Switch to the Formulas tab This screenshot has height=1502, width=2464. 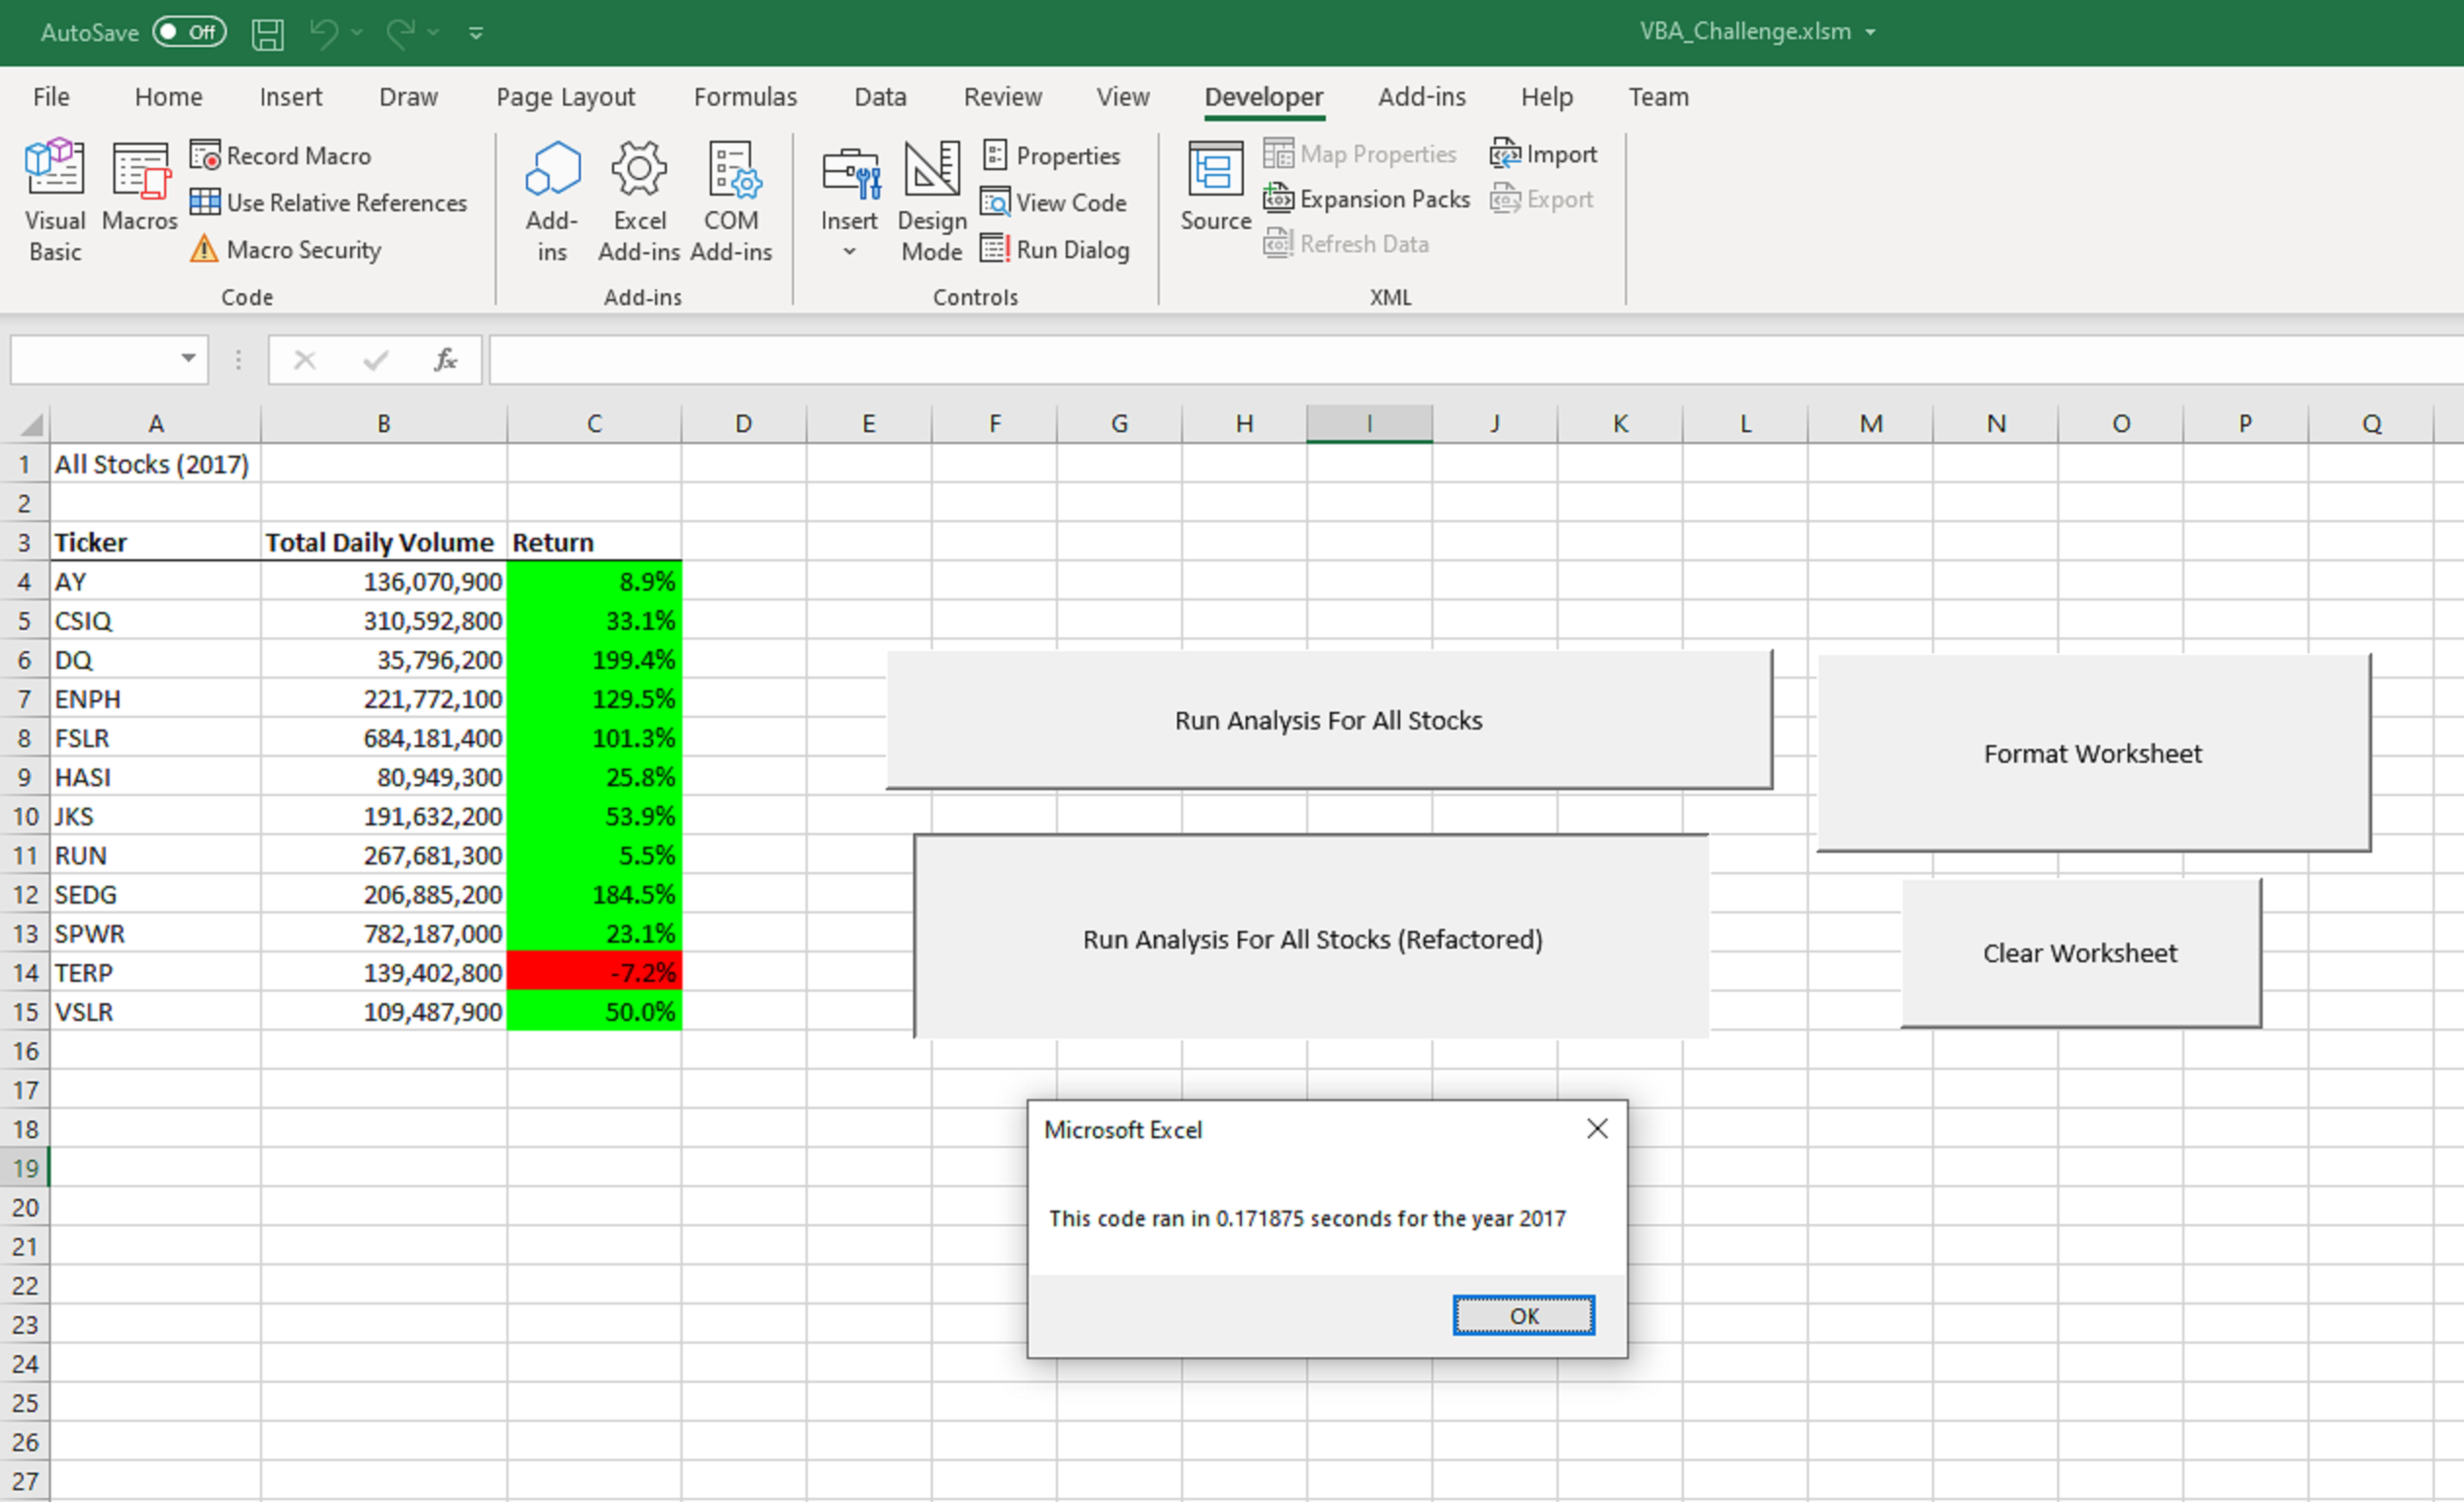[x=745, y=97]
